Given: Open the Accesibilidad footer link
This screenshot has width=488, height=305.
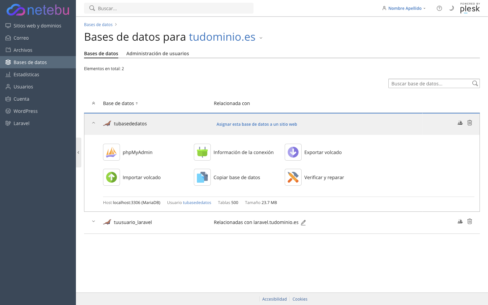Looking at the screenshot, I should pos(274,299).
